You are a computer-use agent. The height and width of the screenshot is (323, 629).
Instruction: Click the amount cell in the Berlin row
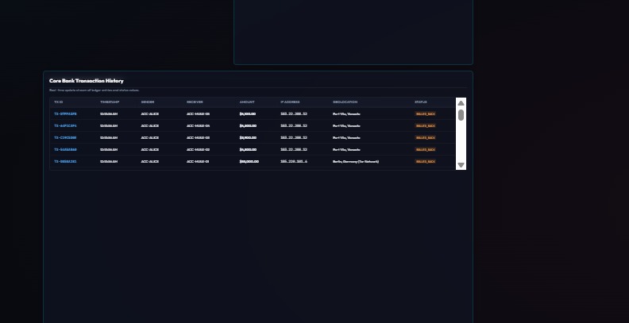click(x=249, y=162)
